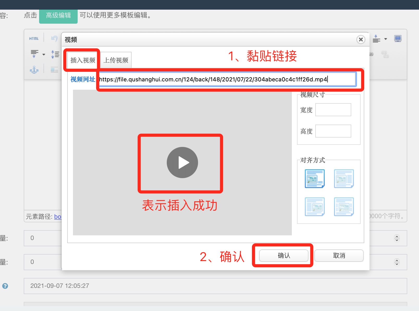Open the paragraph-spacing-after dropdown arrow
This screenshot has height=311, width=419.
click(x=44, y=55)
